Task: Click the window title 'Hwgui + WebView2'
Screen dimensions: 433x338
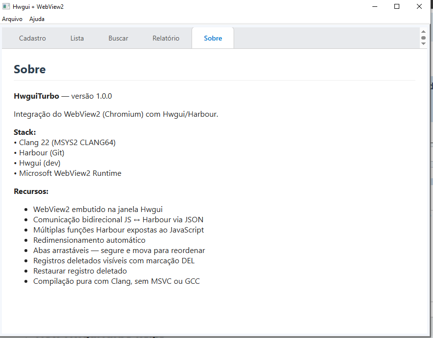Action: pyautogui.click(x=38, y=7)
